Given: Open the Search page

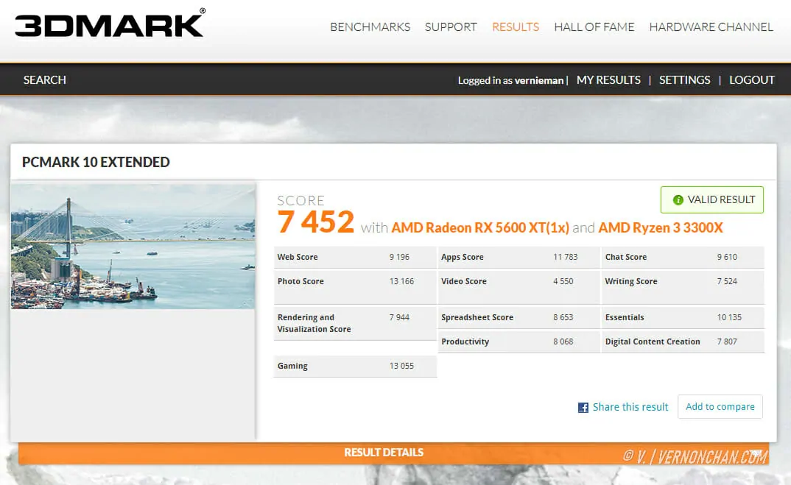Looking at the screenshot, I should pos(44,79).
